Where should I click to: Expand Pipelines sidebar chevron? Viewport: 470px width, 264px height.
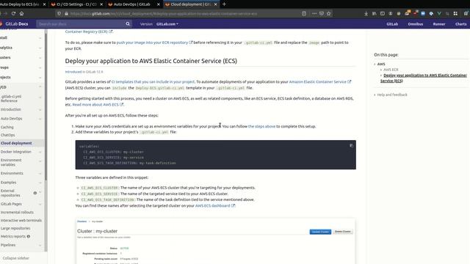(x=40, y=245)
